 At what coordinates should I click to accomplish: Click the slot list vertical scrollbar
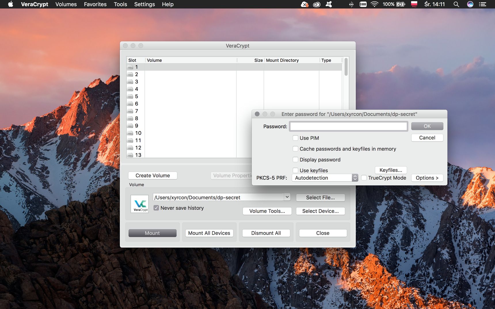point(346,67)
